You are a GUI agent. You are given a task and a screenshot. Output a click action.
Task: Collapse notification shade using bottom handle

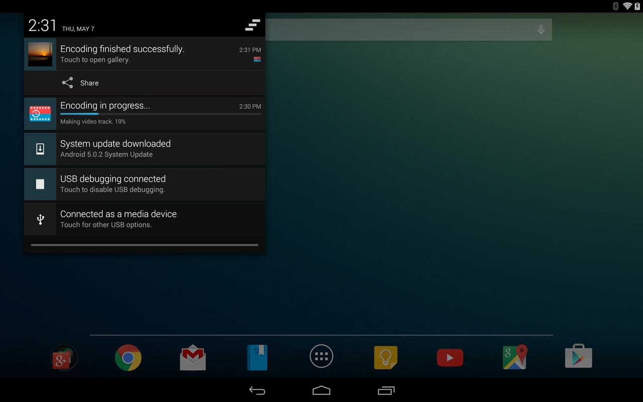(145, 245)
